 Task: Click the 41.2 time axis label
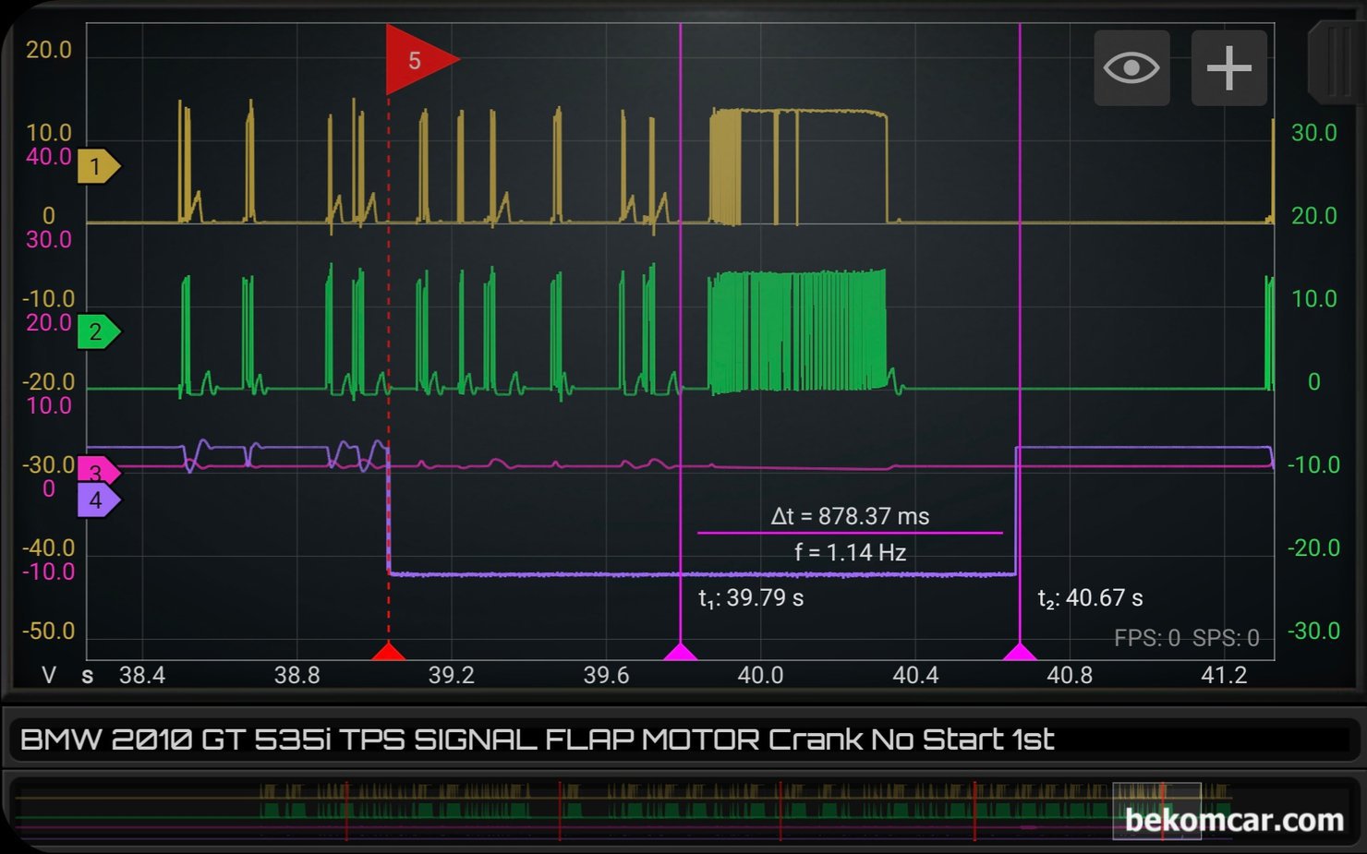[x=1224, y=675]
